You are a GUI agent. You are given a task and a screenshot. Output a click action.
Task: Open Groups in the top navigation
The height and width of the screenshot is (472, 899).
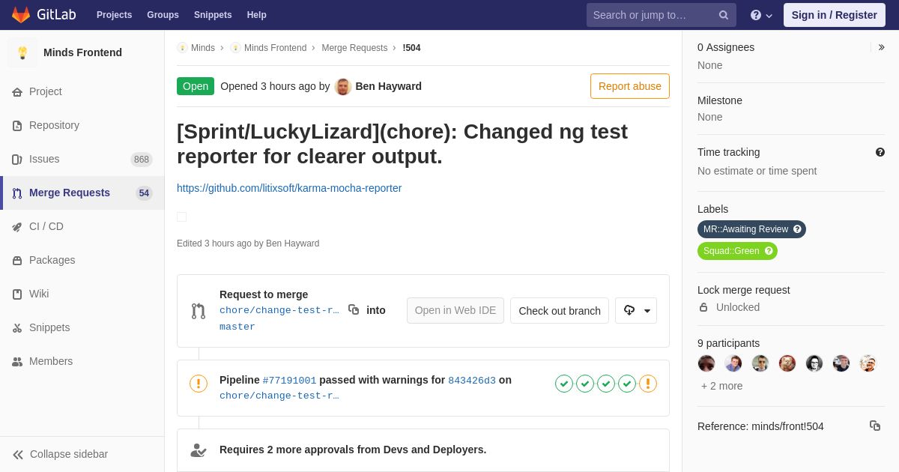[x=163, y=15]
